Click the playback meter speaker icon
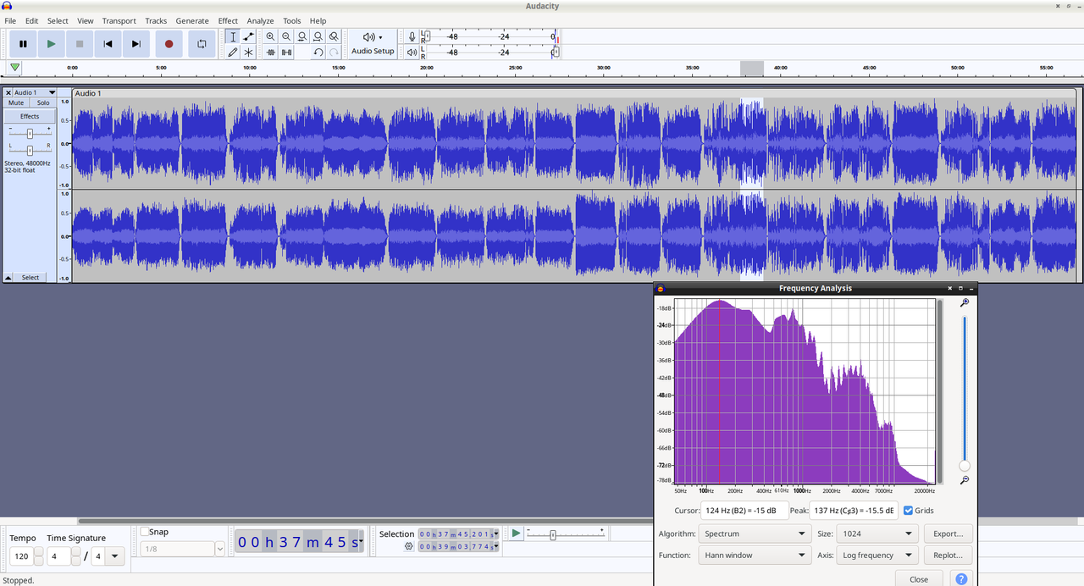The height and width of the screenshot is (586, 1084). (412, 52)
